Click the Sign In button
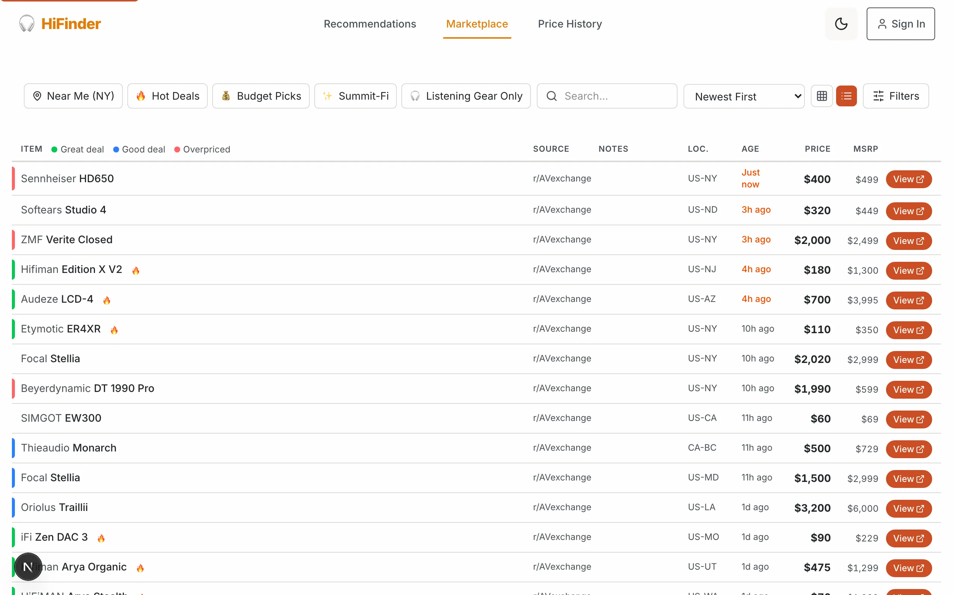The width and height of the screenshot is (953, 595). point(901,23)
